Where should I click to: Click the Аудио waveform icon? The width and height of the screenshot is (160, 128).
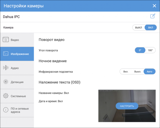[x=6, y=68]
